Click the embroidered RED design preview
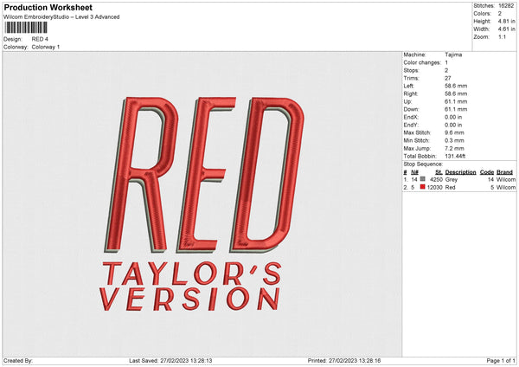The width and height of the screenshot is (519, 367). tap(205, 175)
